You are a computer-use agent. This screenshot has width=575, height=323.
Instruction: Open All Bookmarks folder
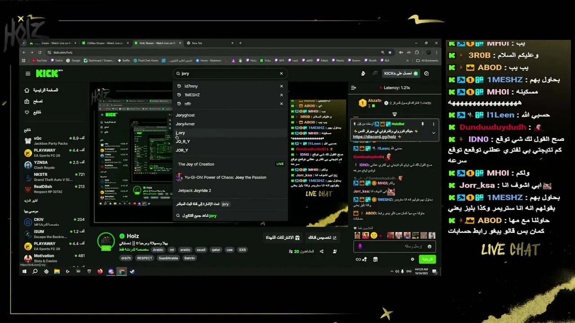coord(427,61)
